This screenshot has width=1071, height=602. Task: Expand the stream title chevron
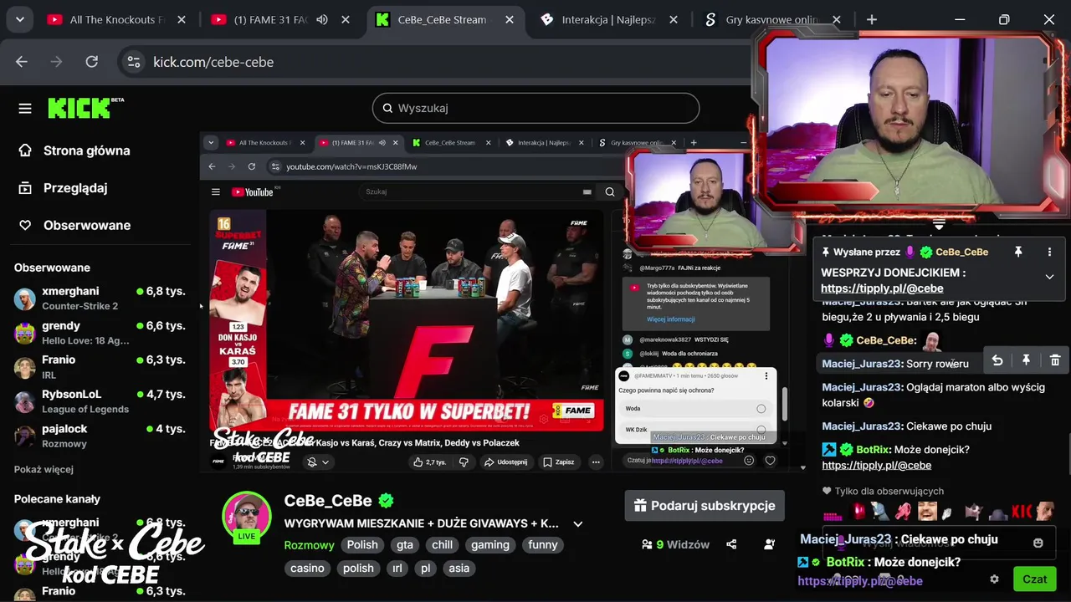tap(577, 524)
